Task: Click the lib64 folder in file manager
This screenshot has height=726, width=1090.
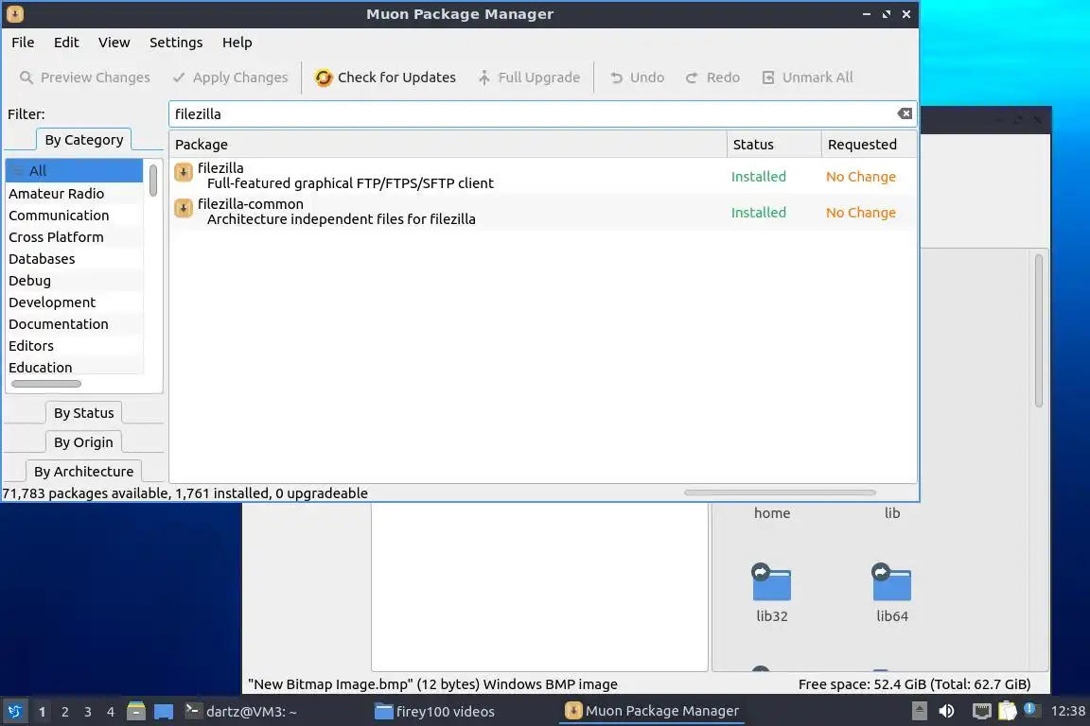Action: pos(892,594)
